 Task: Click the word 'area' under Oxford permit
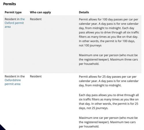[x=7, y=27]
